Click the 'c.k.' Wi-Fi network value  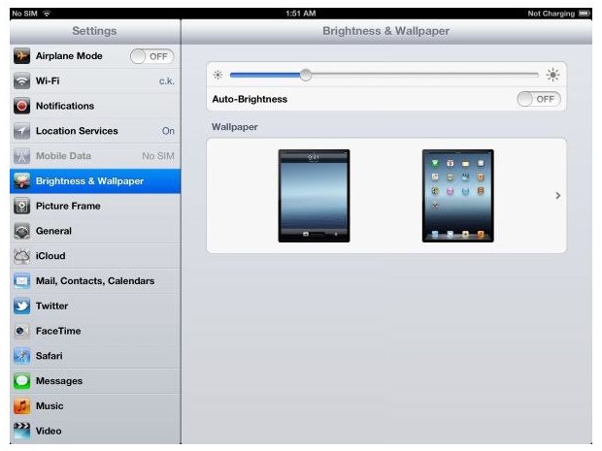point(167,81)
